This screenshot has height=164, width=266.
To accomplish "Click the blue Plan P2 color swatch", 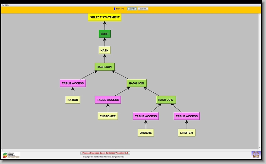I will coord(115,9).
